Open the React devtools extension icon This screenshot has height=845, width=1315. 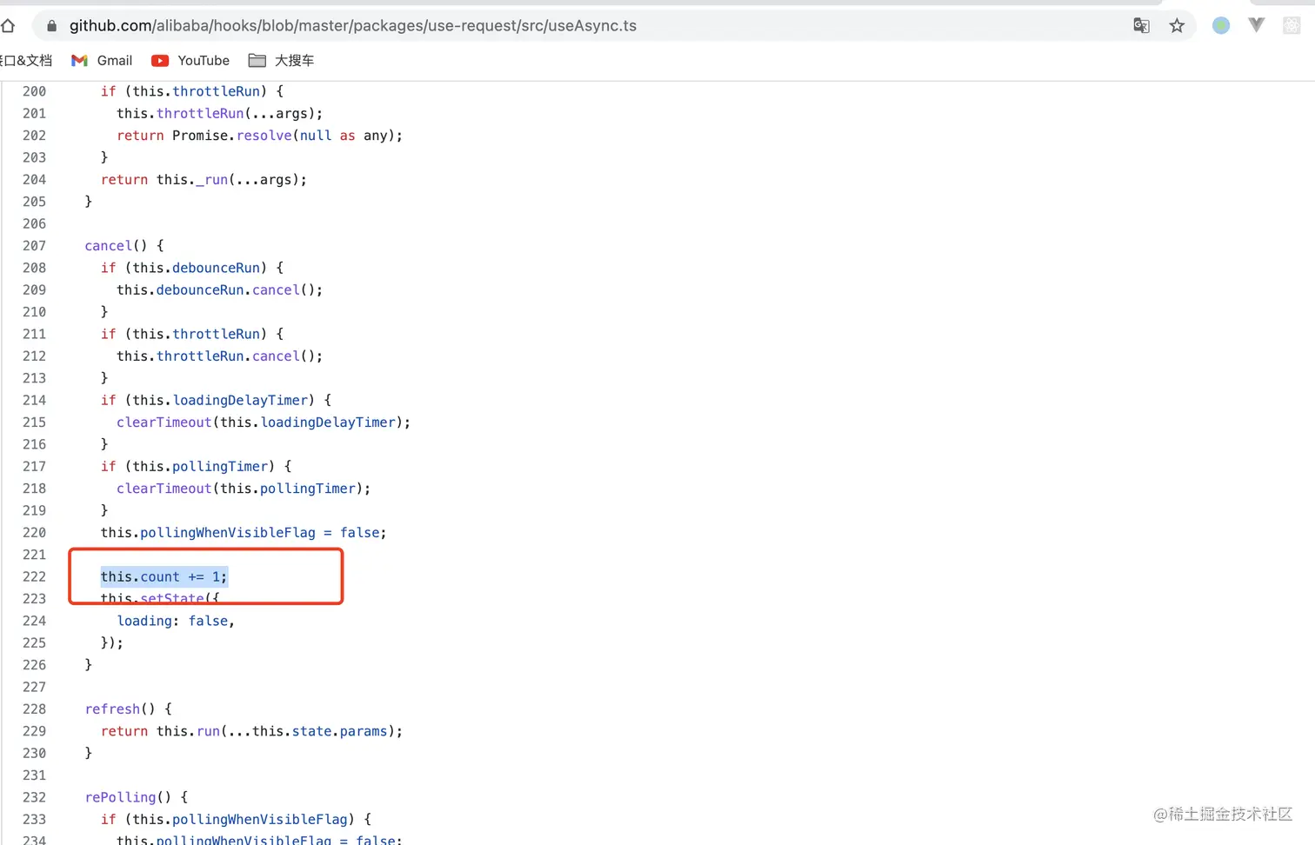[1292, 26]
